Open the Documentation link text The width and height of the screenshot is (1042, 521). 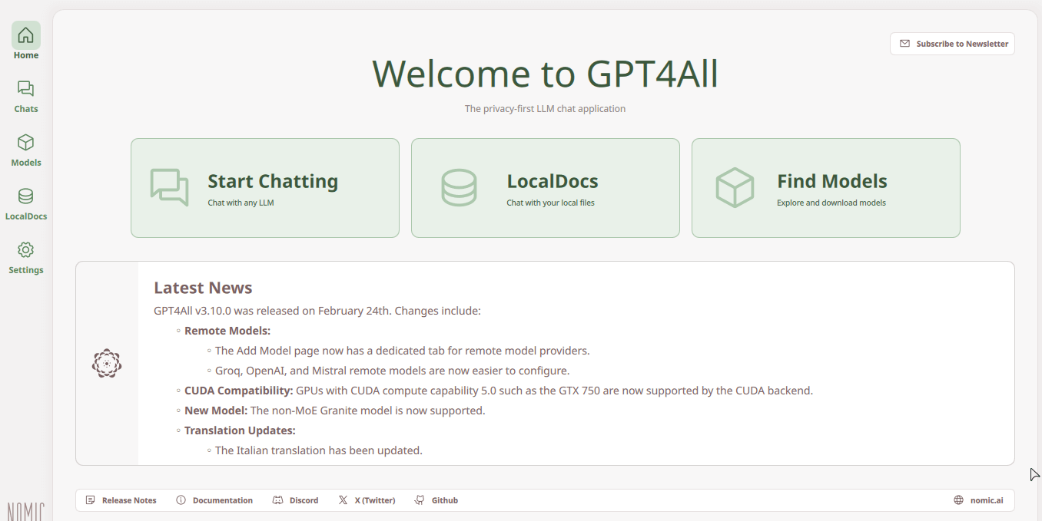[x=223, y=500]
